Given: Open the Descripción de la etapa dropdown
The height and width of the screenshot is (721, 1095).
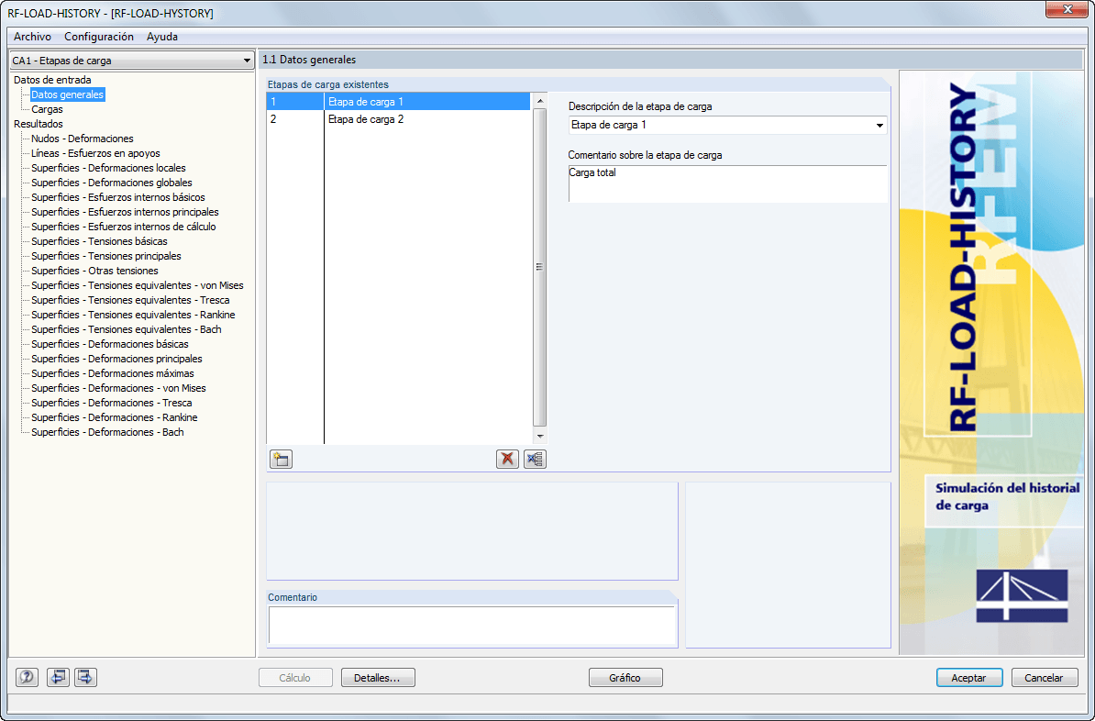Looking at the screenshot, I should pos(879,125).
